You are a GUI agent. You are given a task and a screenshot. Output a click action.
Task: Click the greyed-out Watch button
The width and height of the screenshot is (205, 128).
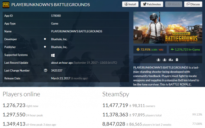[x=174, y=4]
